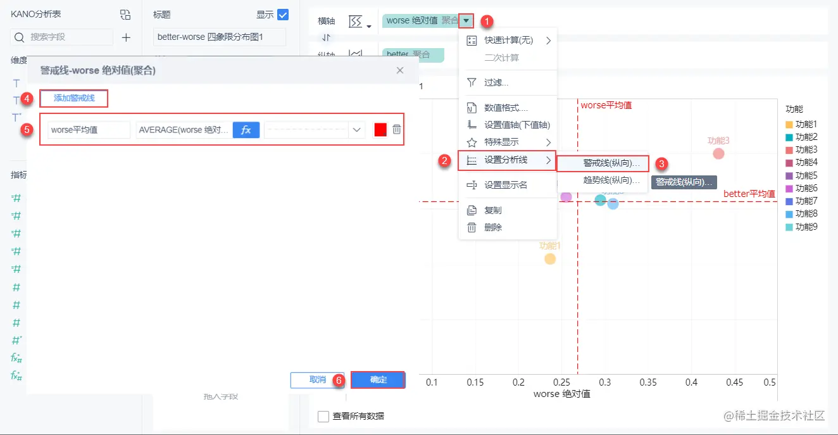Click the fx formula icon in warning line row
Viewport: 838px width, 435px height.
pos(246,129)
